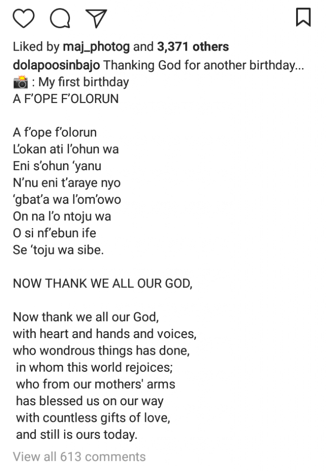Screen dimensions: 327x471
Task: Share the post using the paper plane icon
Action: [97, 18]
